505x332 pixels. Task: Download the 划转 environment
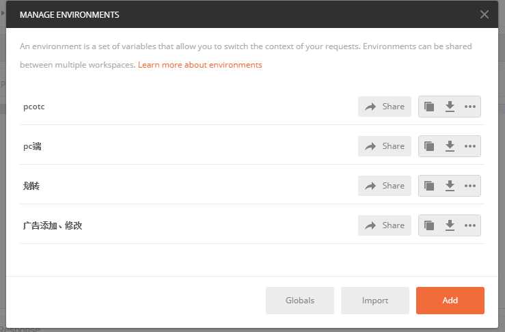pos(450,186)
